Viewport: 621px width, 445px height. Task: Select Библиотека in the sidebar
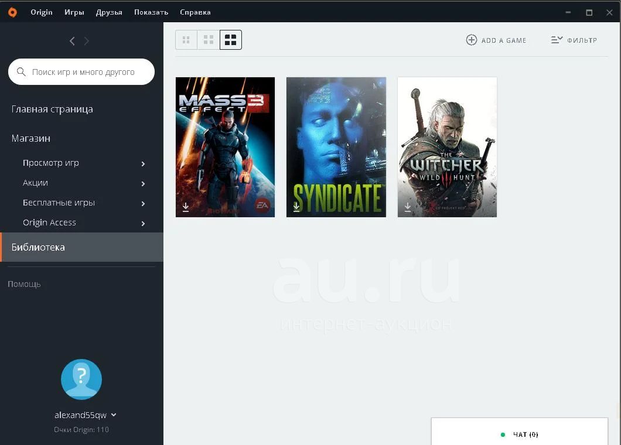click(81, 247)
